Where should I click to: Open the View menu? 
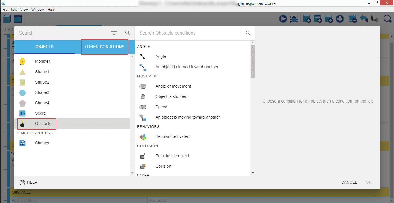pyautogui.click(x=24, y=10)
